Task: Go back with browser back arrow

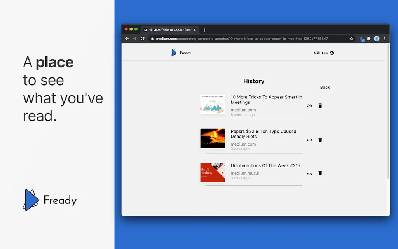Action: tap(127, 39)
